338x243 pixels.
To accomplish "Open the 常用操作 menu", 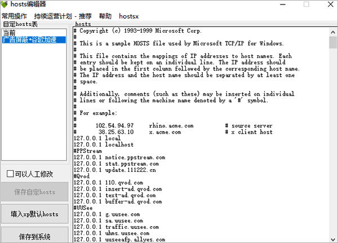I will pyautogui.click(x=14, y=16).
